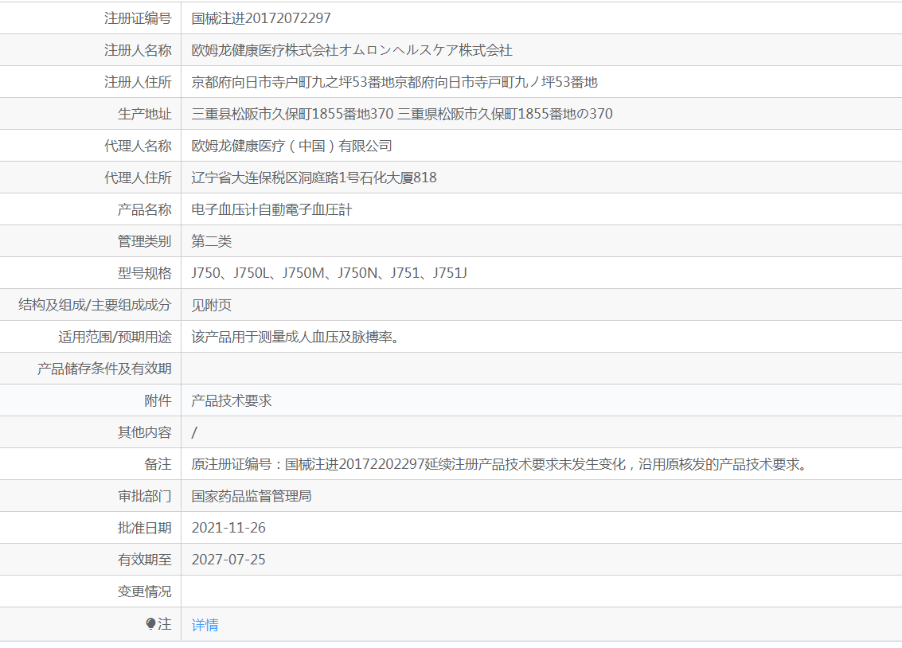The height and width of the screenshot is (648, 902).
Task: Click the 附件 label
Action: [158, 400]
